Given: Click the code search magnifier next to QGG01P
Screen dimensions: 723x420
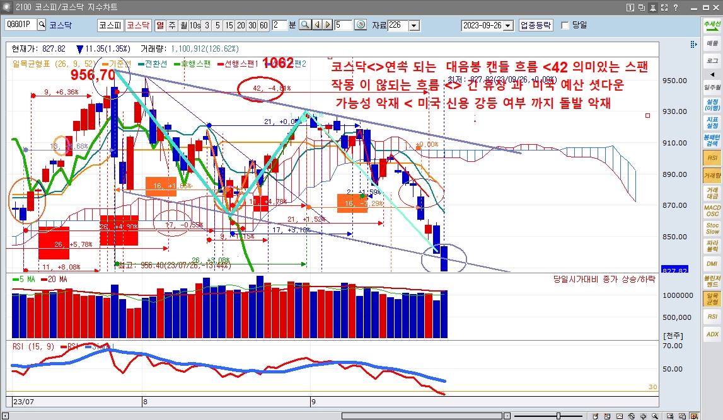Looking at the screenshot, I should pos(42,25).
